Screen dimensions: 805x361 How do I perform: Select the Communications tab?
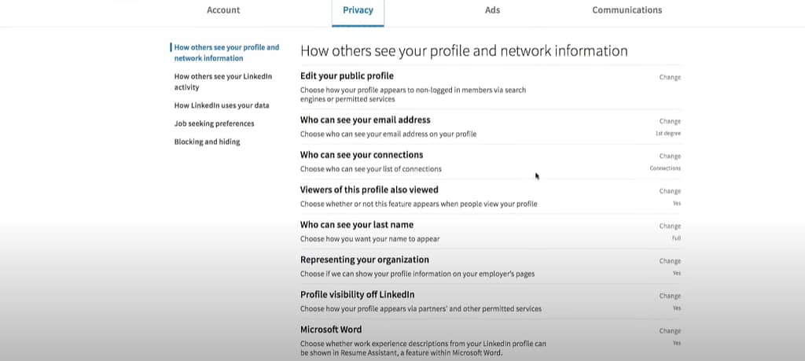click(627, 10)
